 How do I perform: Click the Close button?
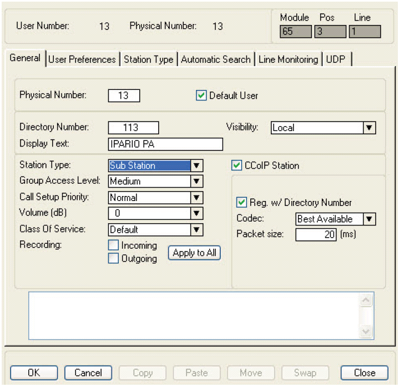[365, 373]
